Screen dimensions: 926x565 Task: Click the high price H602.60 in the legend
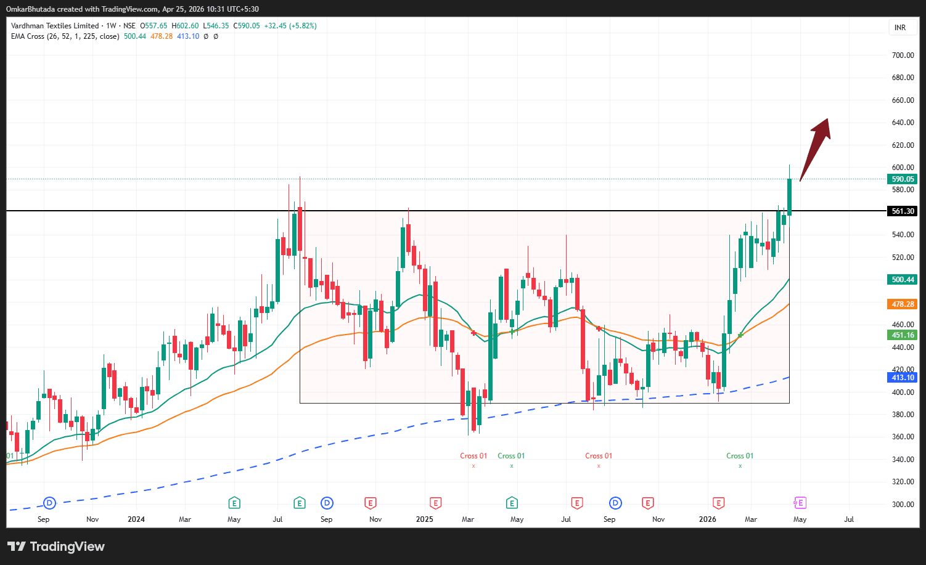[x=185, y=26]
